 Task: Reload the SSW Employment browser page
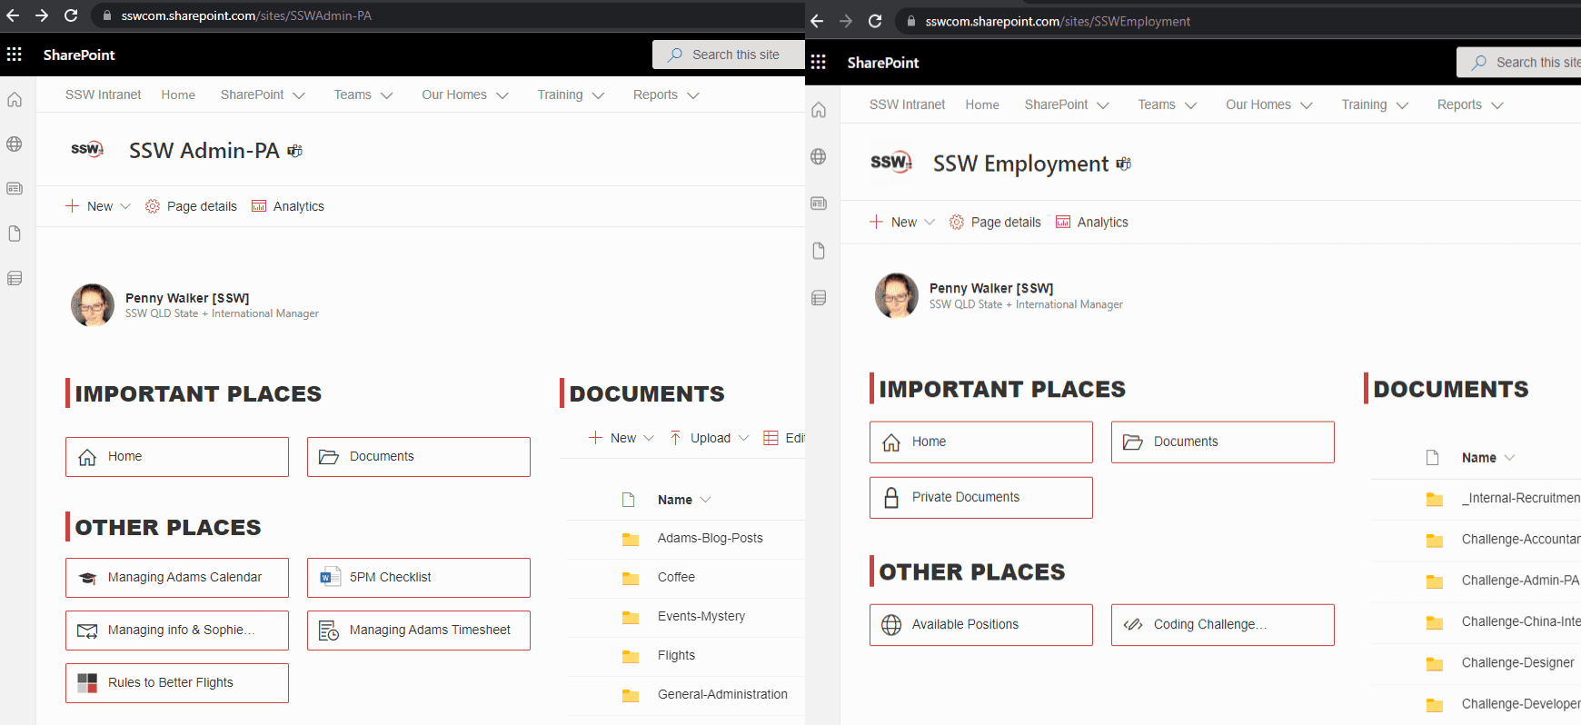[875, 21]
